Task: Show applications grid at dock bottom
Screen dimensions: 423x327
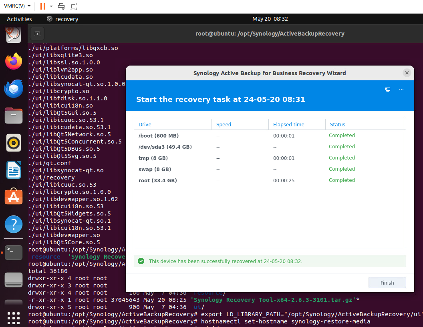Action: coord(14,318)
